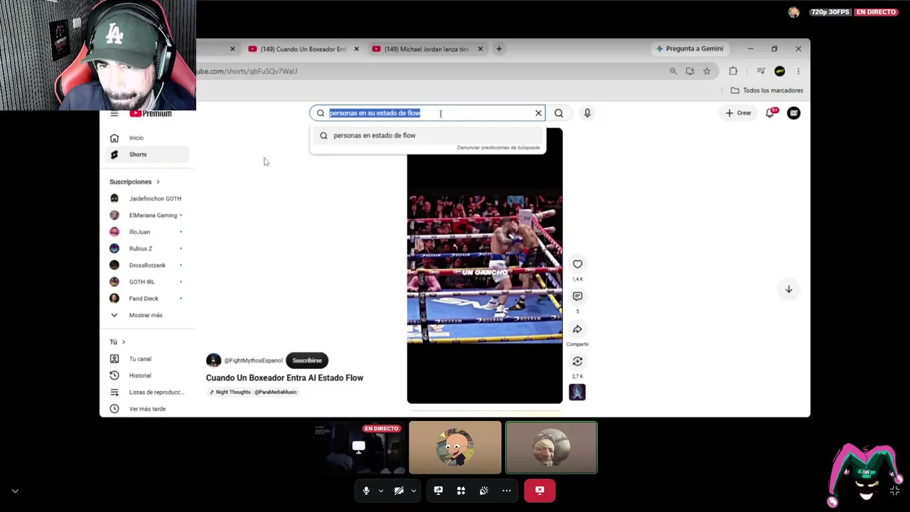Screen dimensions: 910x512
Task: Open the browser media controls icon
Action: [x=761, y=71]
